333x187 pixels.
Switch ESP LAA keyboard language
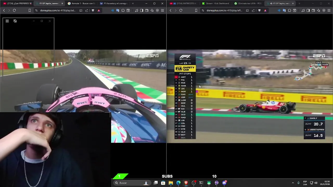(x=305, y=183)
